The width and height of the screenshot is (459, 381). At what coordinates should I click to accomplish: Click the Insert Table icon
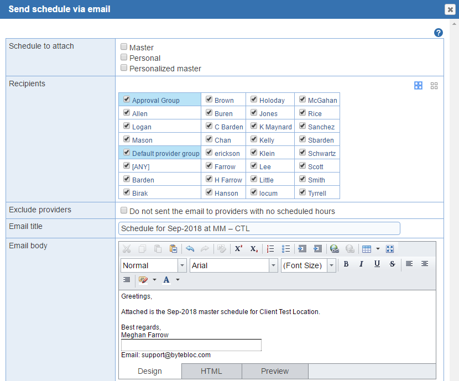point(367,249)
